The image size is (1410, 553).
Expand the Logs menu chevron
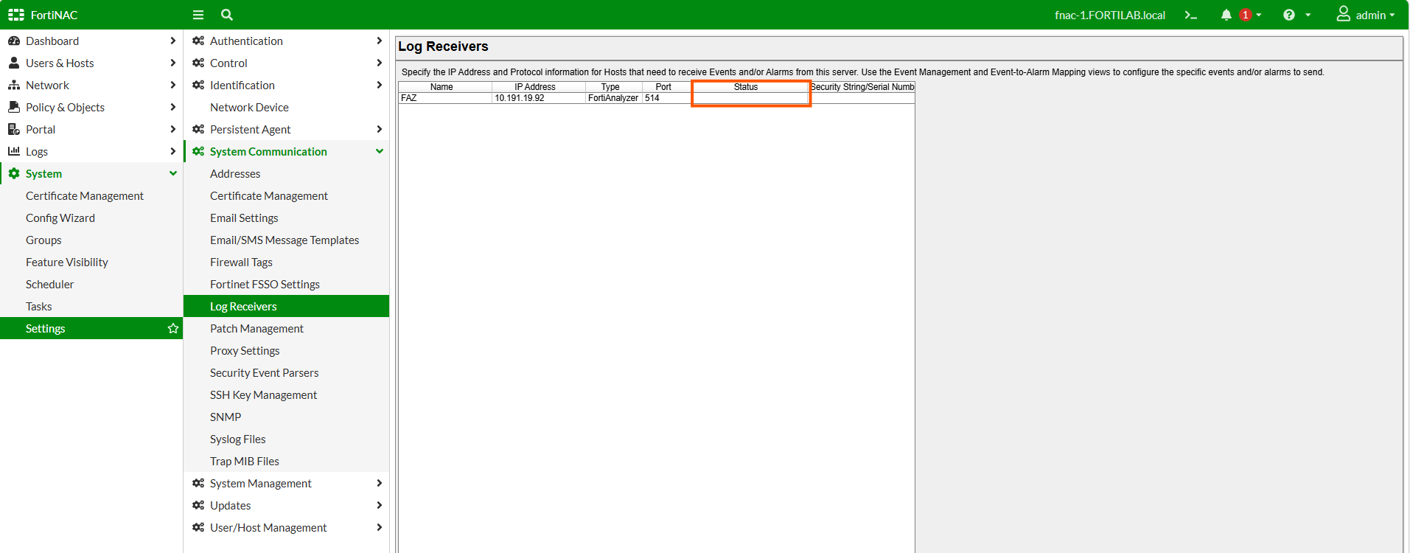point(172,152)
